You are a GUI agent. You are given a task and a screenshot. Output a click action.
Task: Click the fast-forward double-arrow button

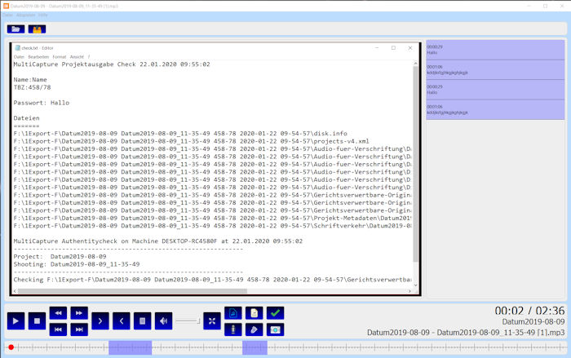(x=79, y=312)
